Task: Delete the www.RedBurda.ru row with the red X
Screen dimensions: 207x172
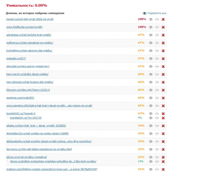Action: [163, 27]
